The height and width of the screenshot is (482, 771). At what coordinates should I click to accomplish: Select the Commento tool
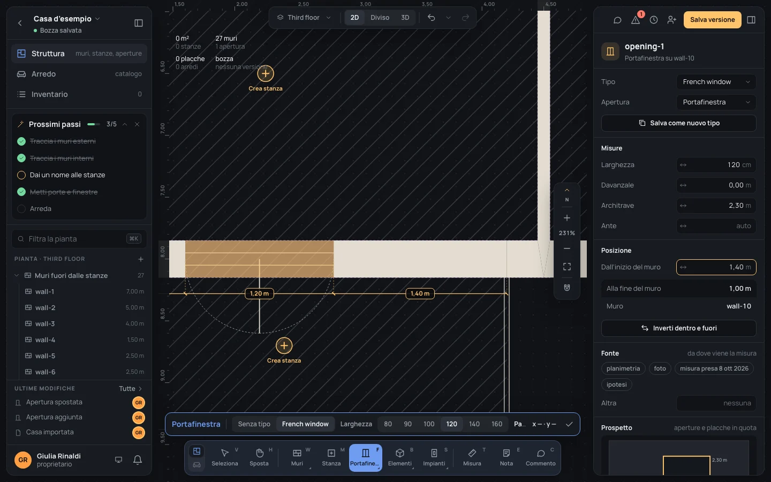click(541, 458)
